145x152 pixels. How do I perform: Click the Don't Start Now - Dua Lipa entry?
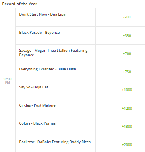(x=42, y=14)
